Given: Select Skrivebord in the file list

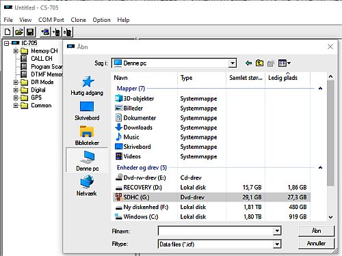Looking at the screenshot, I should pos(133,147).
